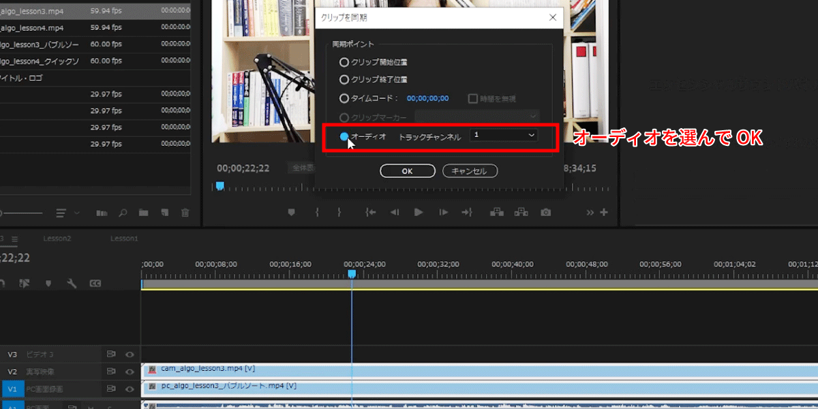Image resolution: width=818 pixels, height=409 pixels.
Task: Click the キャンセル button
Action: point(470,171)
